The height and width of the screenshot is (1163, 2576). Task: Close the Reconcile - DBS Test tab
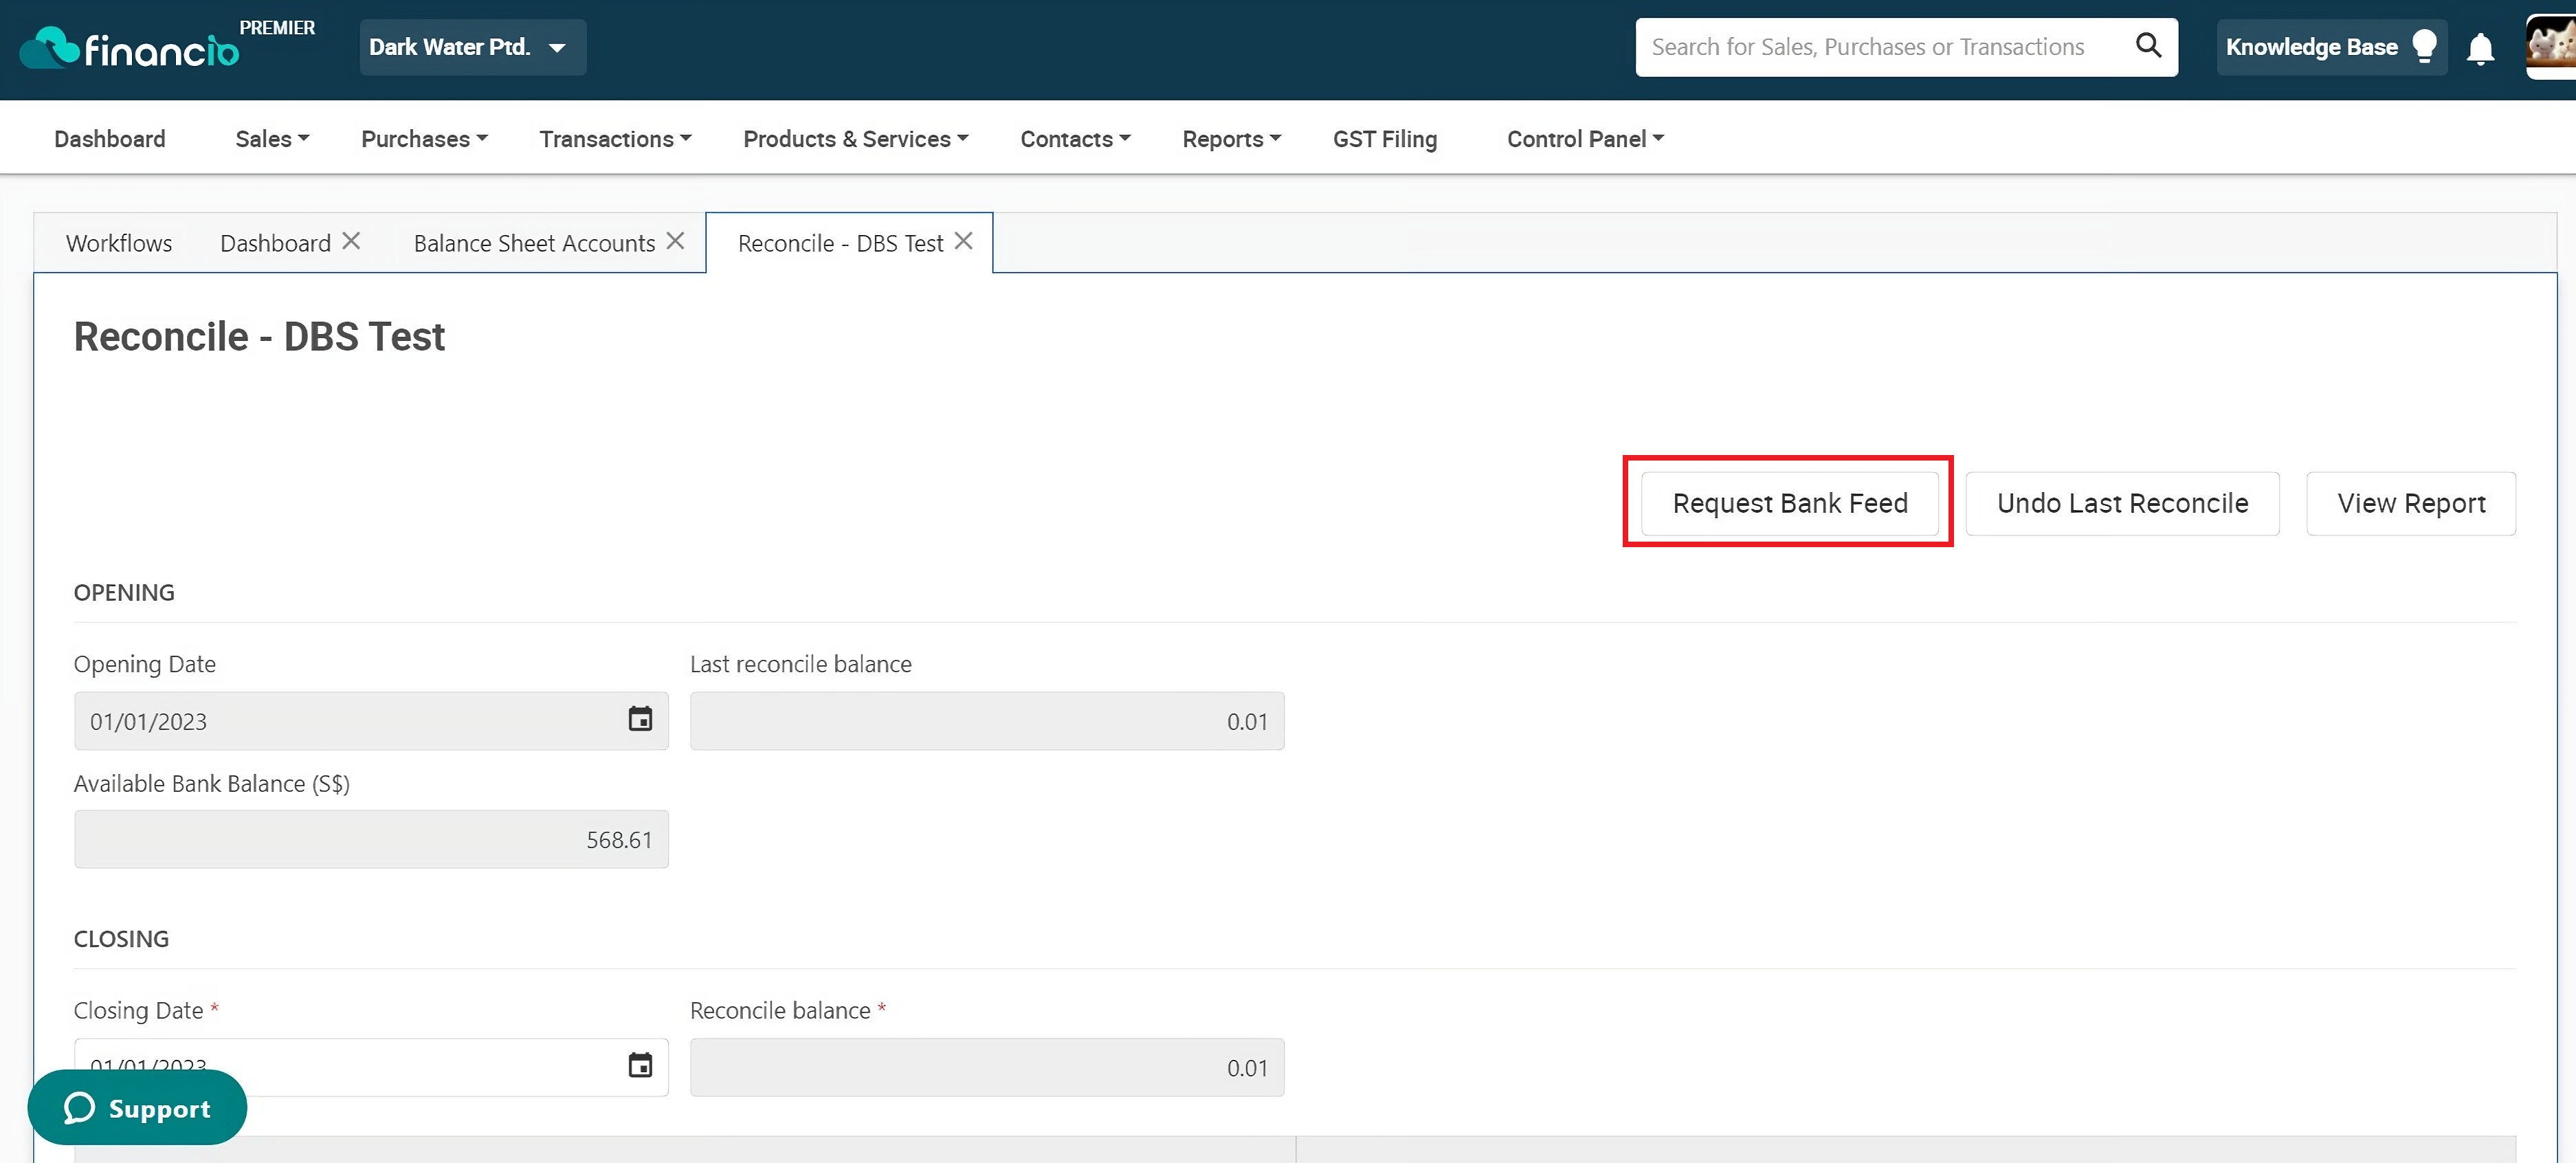coord(964,241)
